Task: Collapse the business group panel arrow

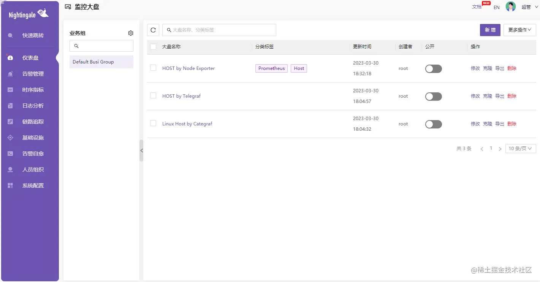Action: [141, 151]
